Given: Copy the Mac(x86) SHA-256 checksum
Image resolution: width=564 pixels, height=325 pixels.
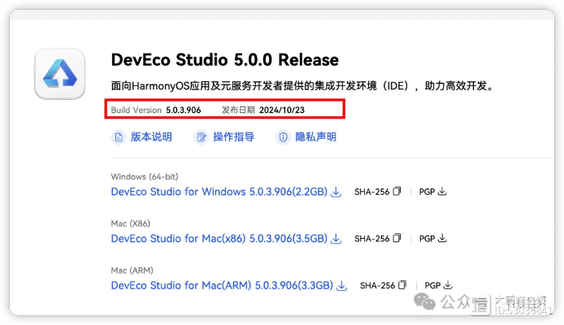Looking at the screenshot, I should (397, 239).
